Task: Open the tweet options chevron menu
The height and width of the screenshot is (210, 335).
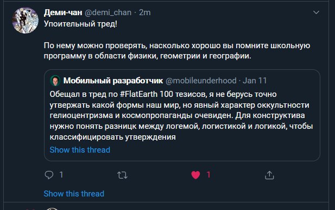Action: (x=316, y=12)
